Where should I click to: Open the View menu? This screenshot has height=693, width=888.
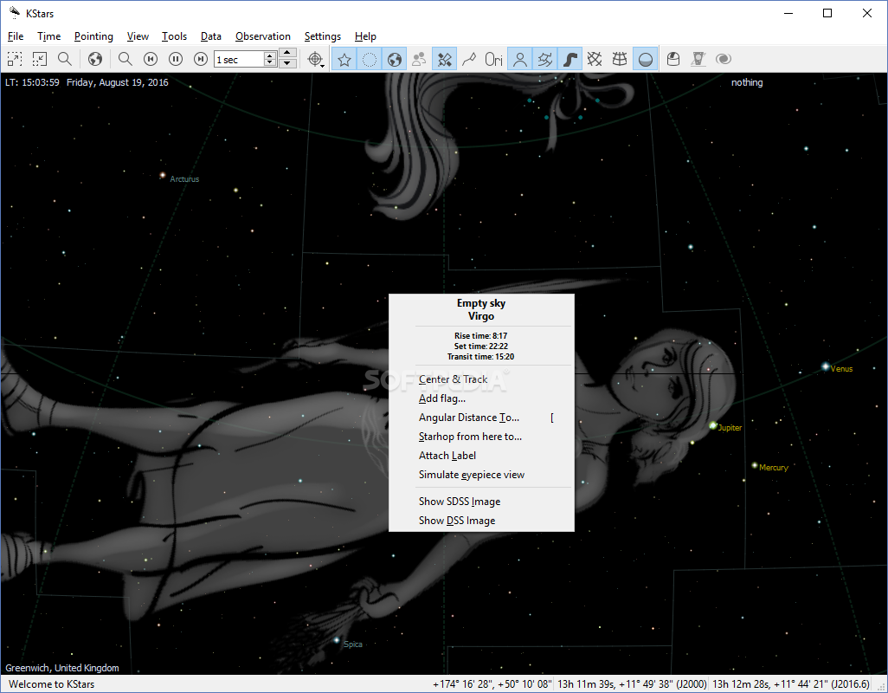tap(138, 36)
